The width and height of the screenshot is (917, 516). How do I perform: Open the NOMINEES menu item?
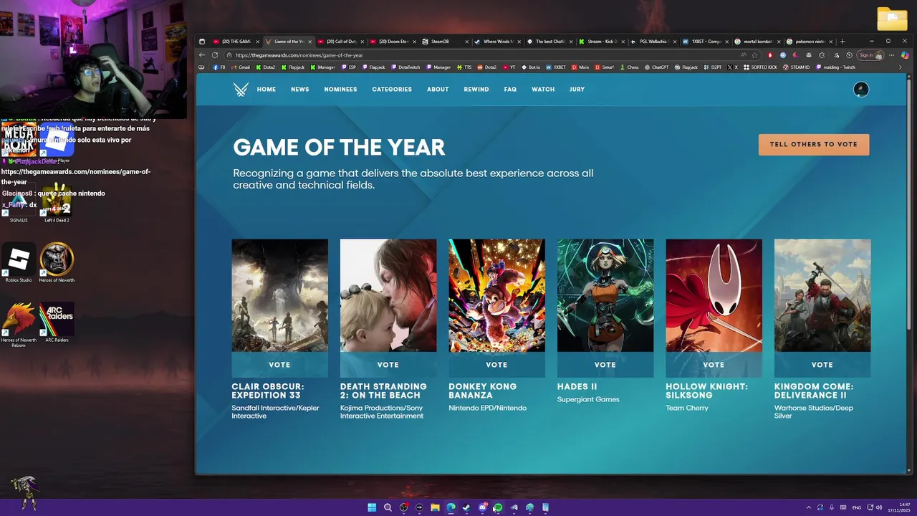coord(340,90)
